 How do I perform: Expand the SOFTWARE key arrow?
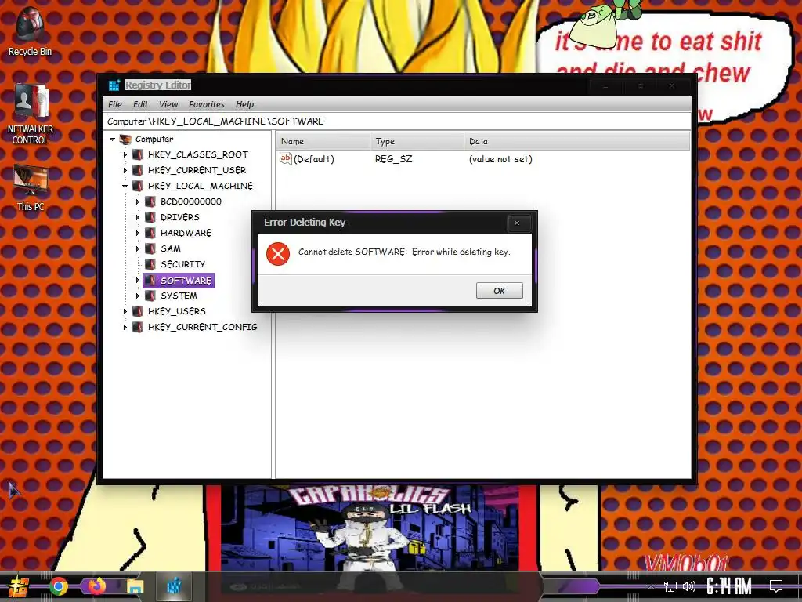138,280
